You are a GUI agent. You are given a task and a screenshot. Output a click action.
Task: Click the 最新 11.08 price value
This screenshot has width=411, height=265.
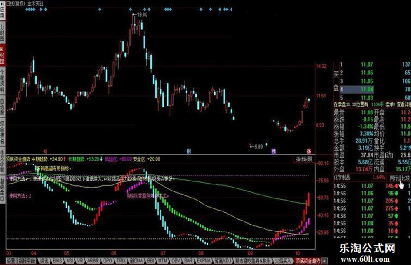coord(367,113)
